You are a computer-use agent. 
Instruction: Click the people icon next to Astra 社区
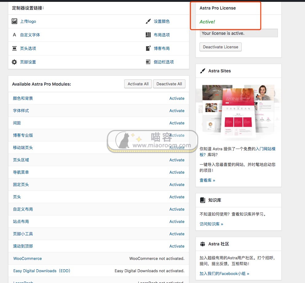(x=203, y=244)
